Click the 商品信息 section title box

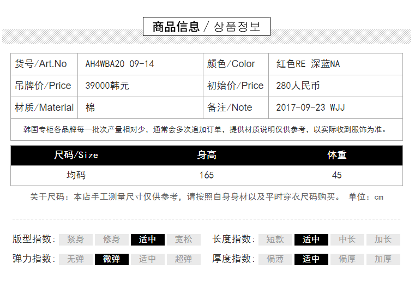[x=206, y=27]
